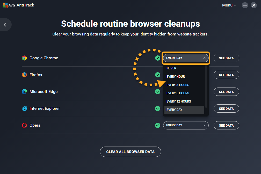Click the green checkmark beside Google Chrome

pos(157,58)
